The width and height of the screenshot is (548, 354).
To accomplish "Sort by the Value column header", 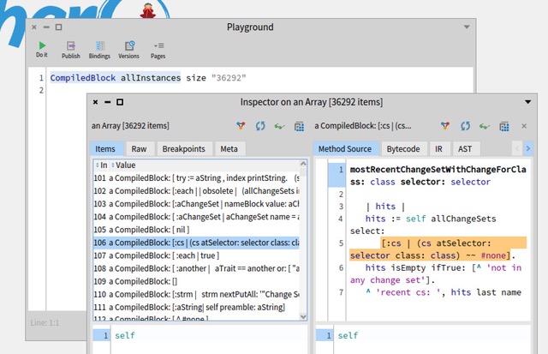I will (126, 165).
